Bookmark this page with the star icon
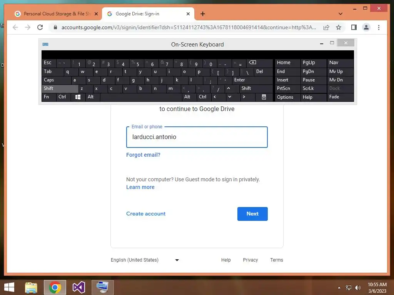 tap(339, 27)
